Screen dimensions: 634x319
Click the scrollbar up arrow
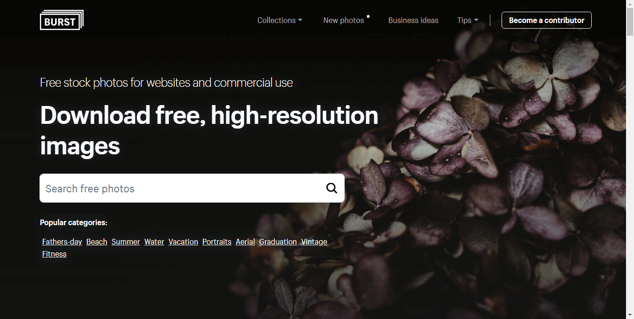click(x=630, y=4)
